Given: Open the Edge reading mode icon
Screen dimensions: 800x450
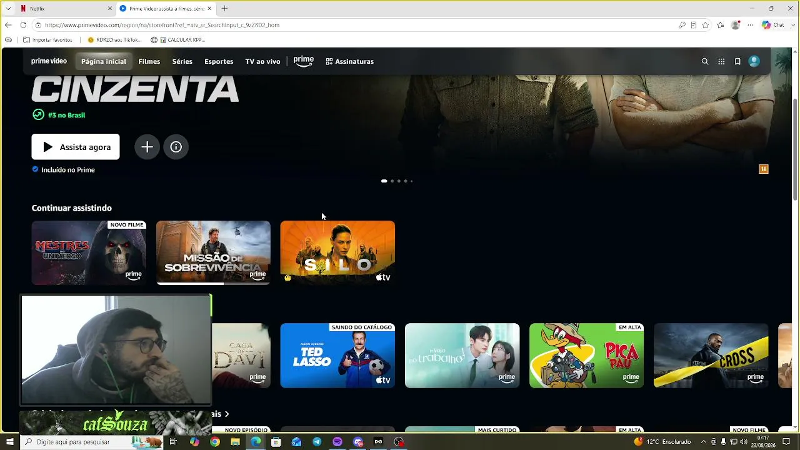Looking at the screenshot, I should click(x=694, y=25).
